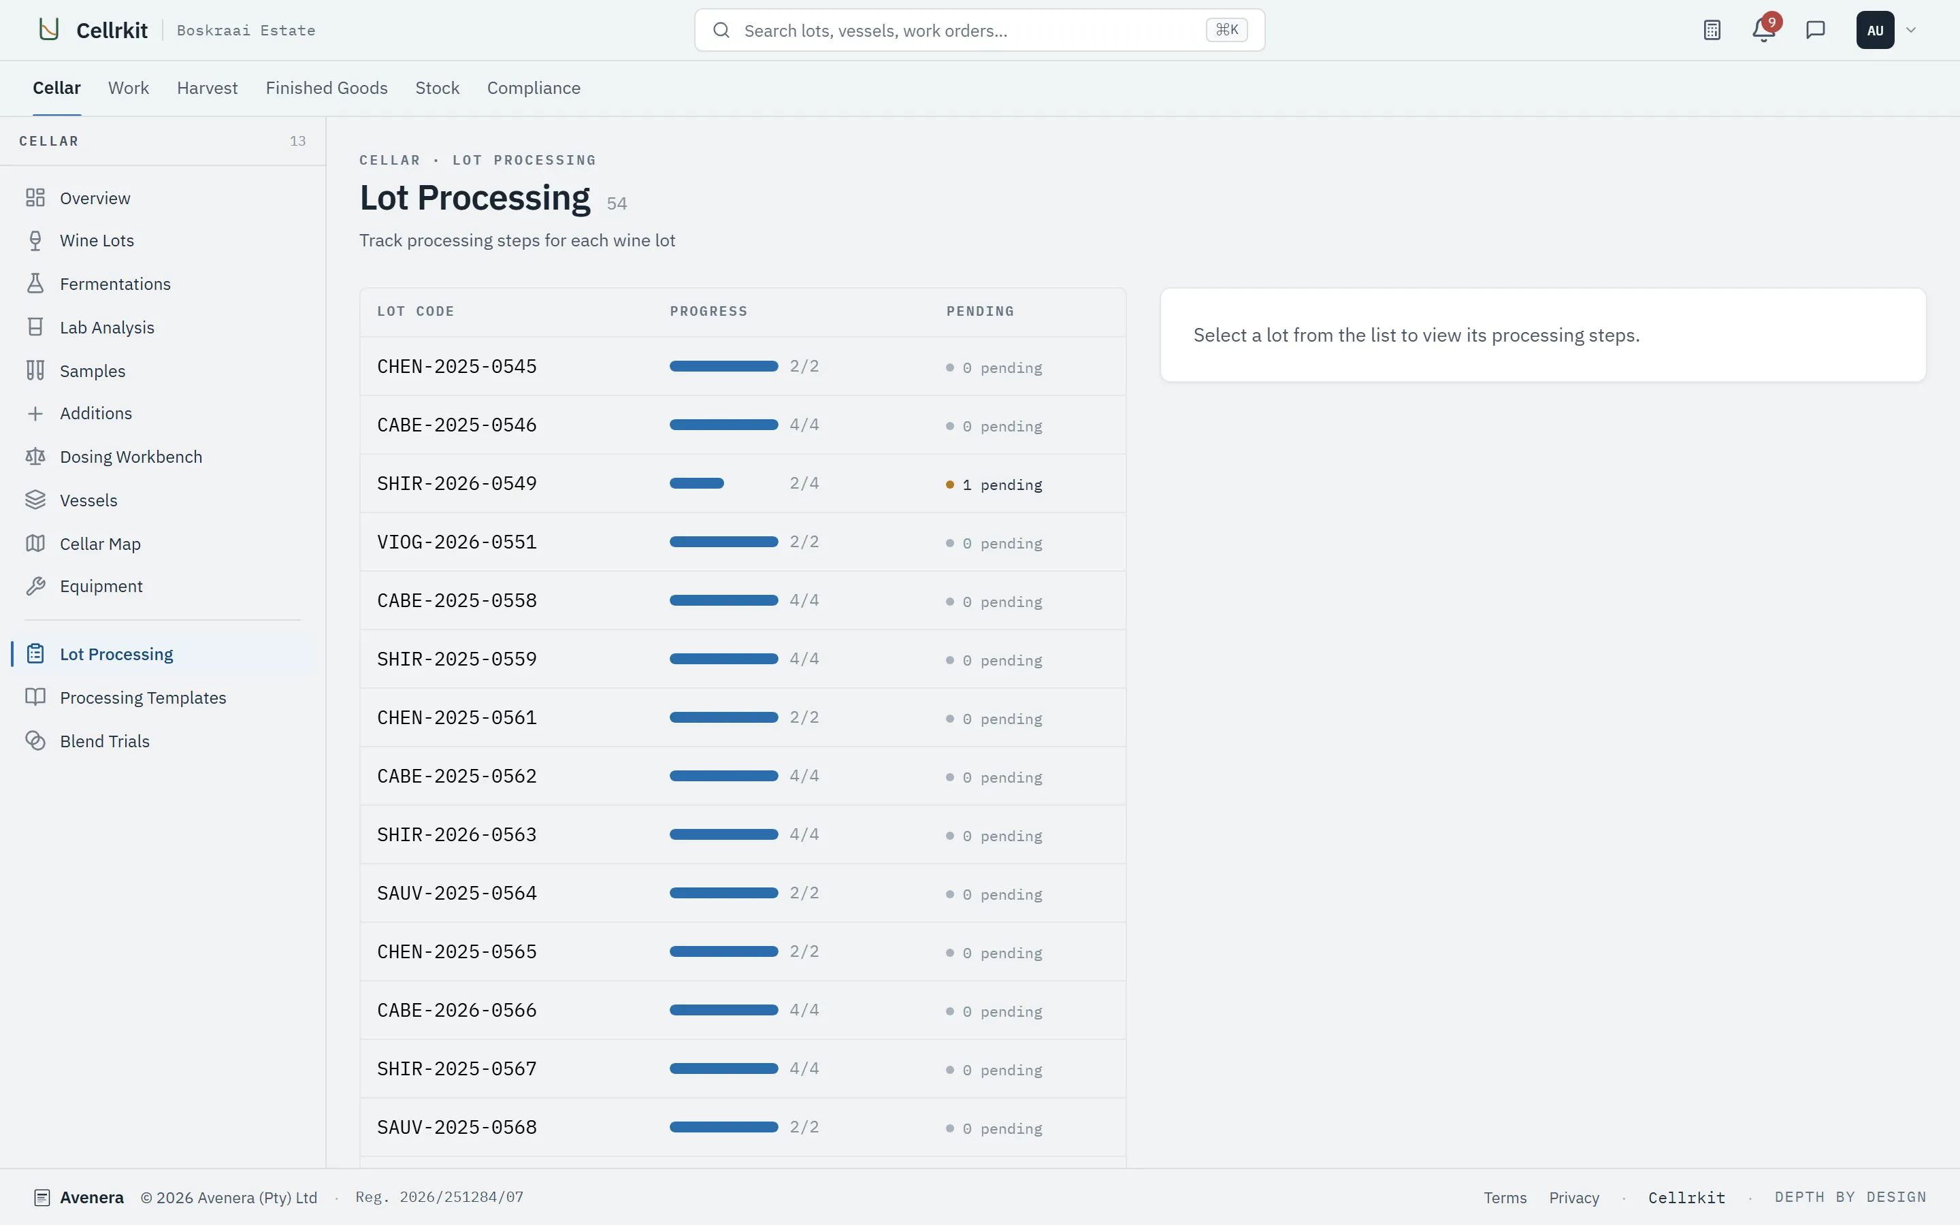Click the SHIR-2026-0549 half-filled progress bar

click(x=723, y=484)
